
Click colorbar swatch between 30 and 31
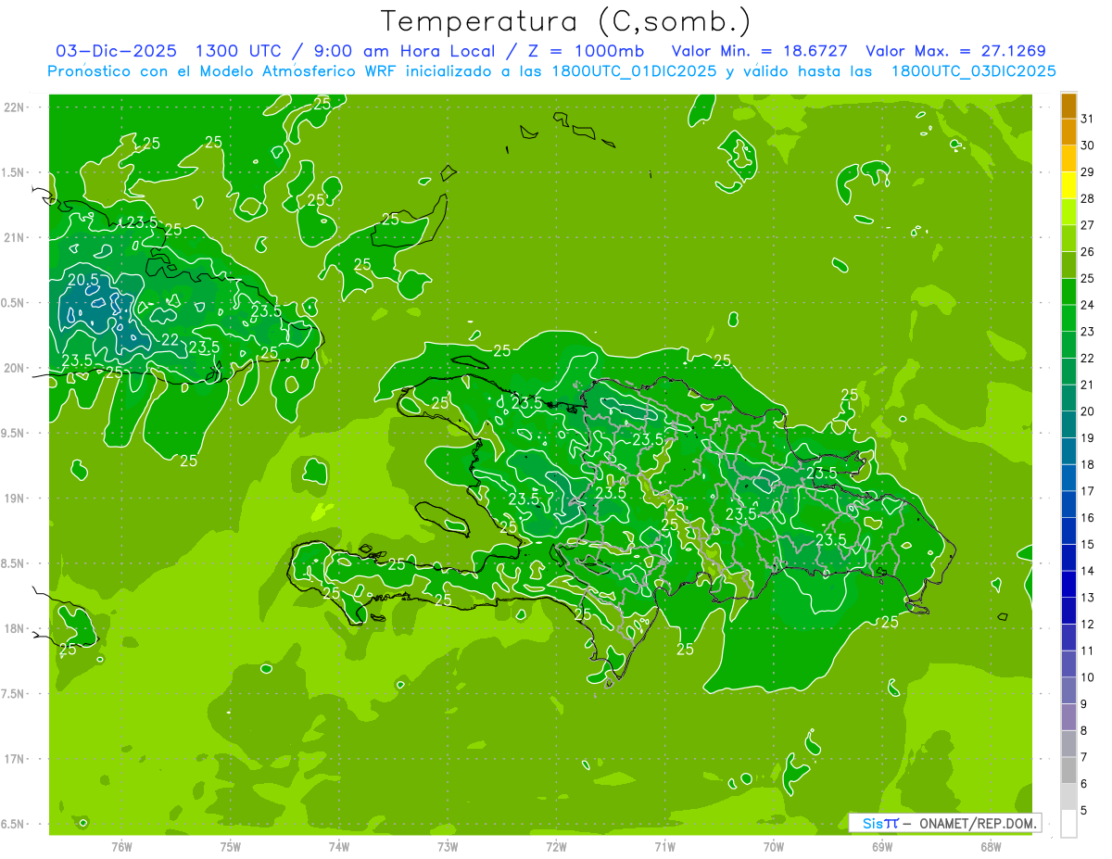[1068, 133]
